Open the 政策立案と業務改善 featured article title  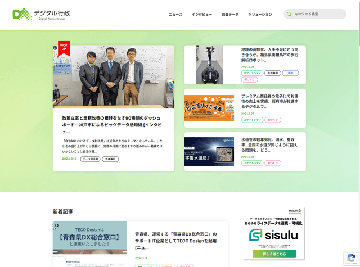point(112,125)
